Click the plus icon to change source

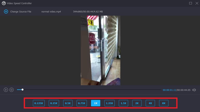coord(6,11)
